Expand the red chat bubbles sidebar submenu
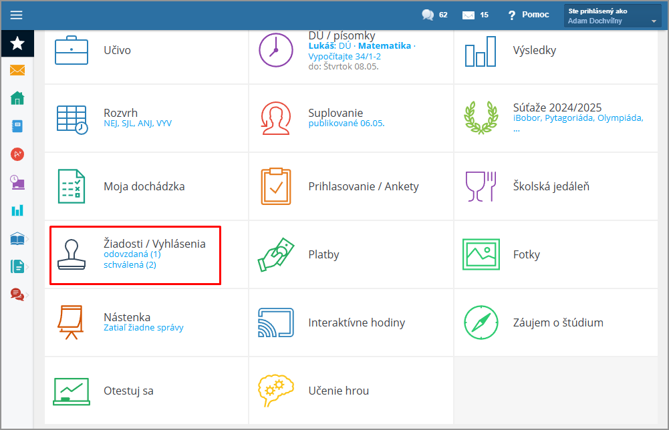The image size is (669, 430). point(19,294)
